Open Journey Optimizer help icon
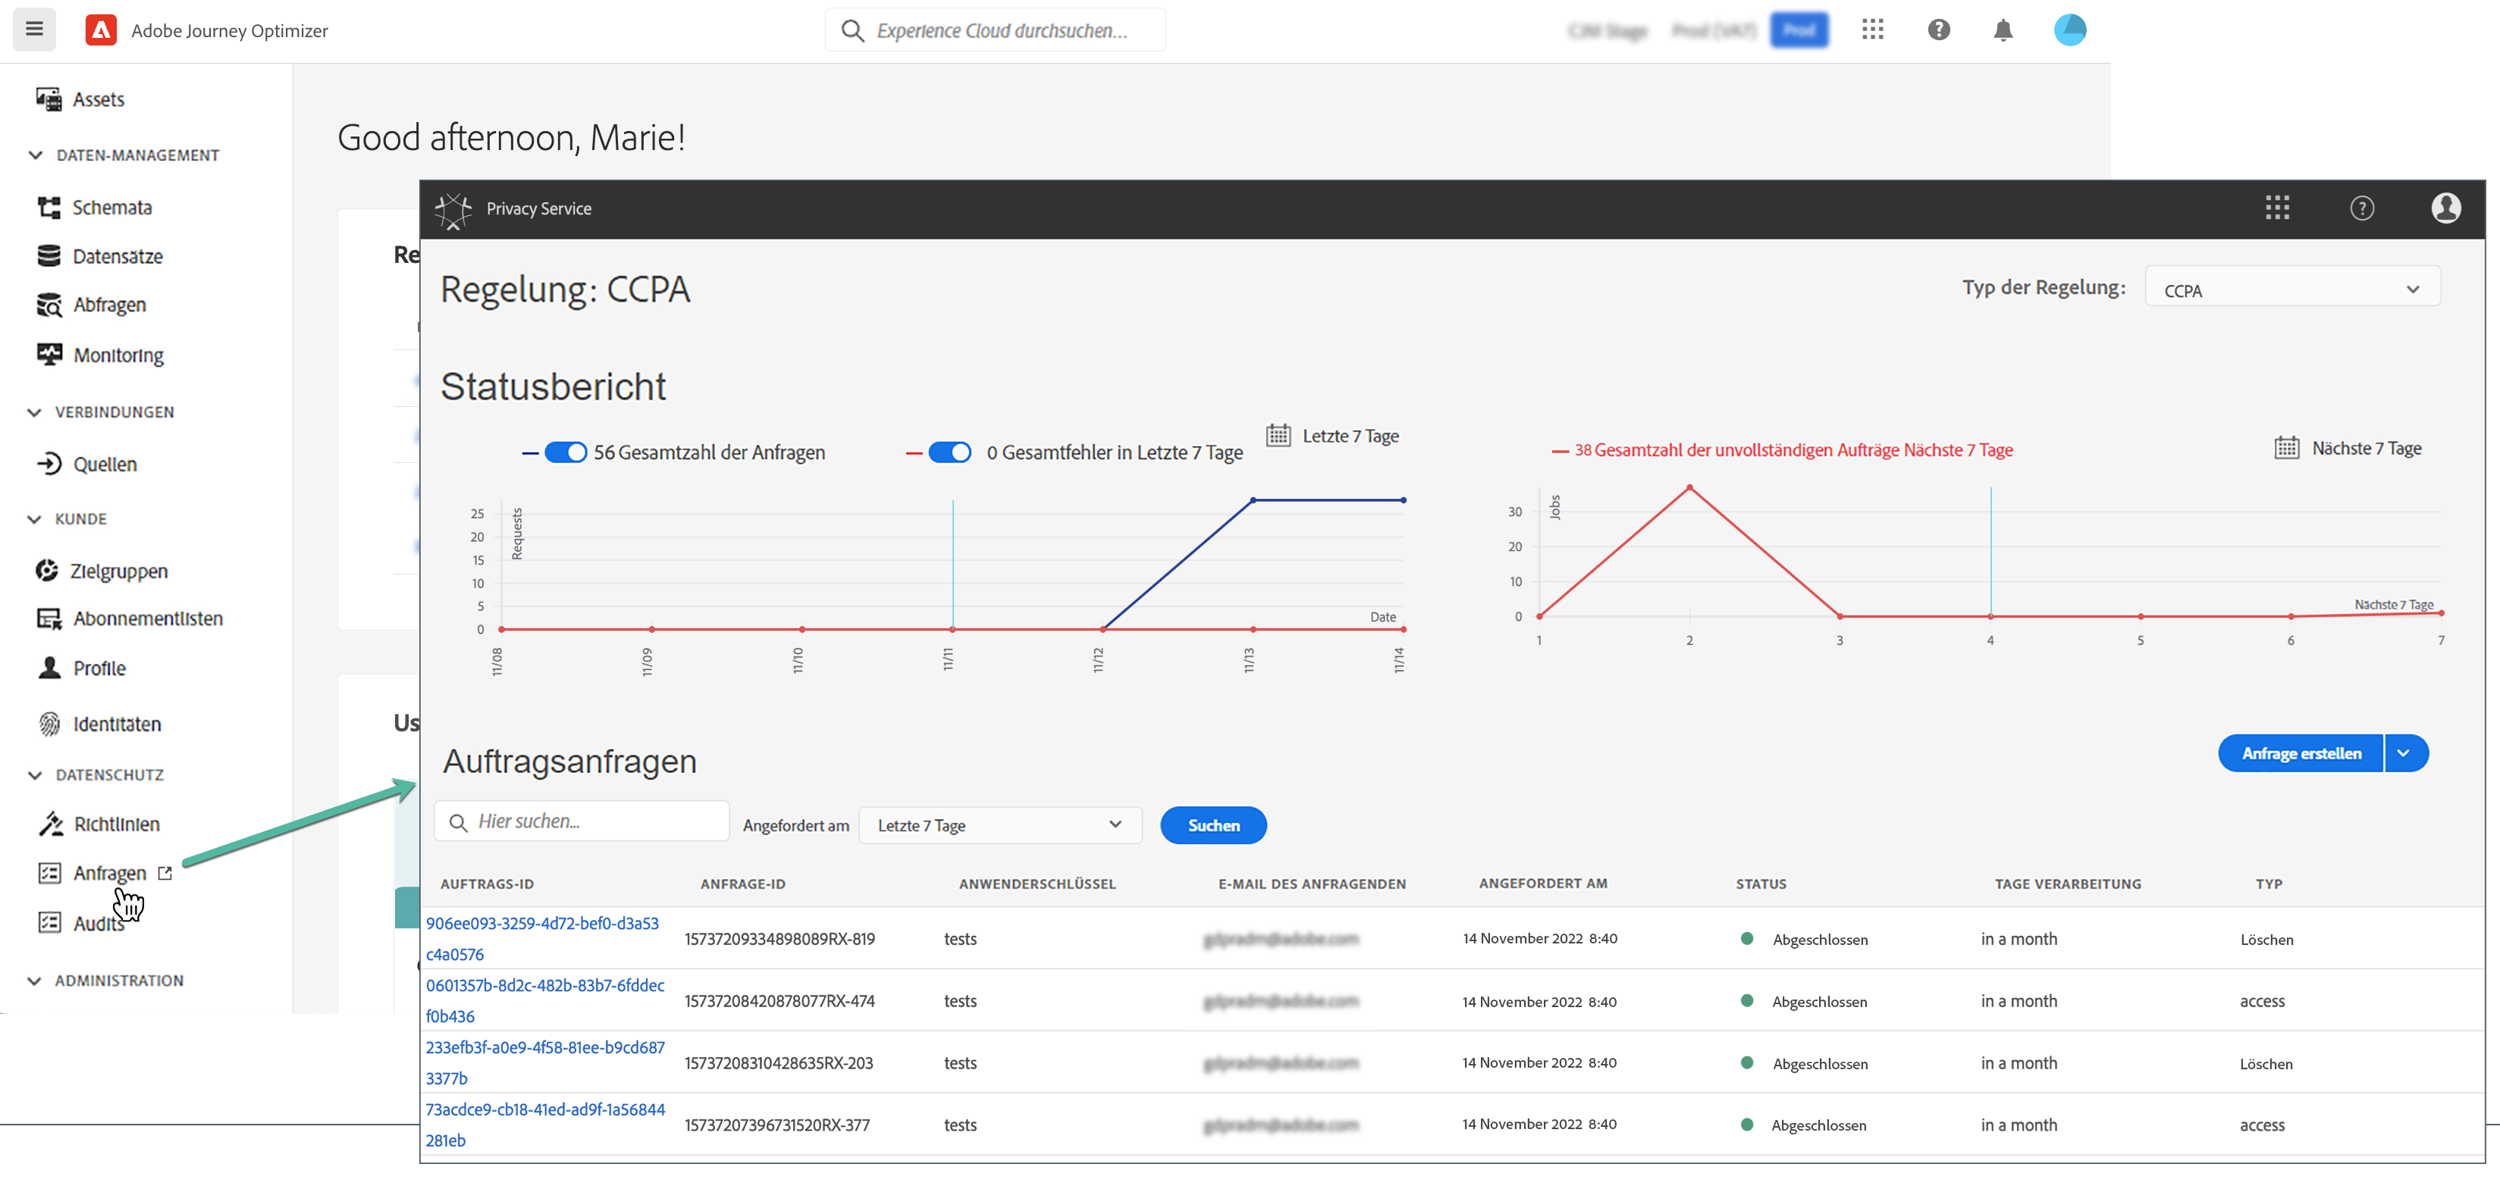 [x=1938, y=30]
